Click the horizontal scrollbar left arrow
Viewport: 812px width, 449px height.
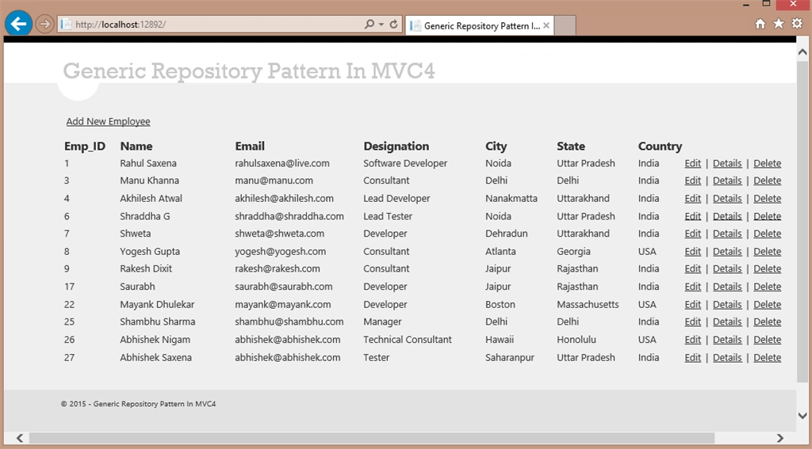point(19,438)
